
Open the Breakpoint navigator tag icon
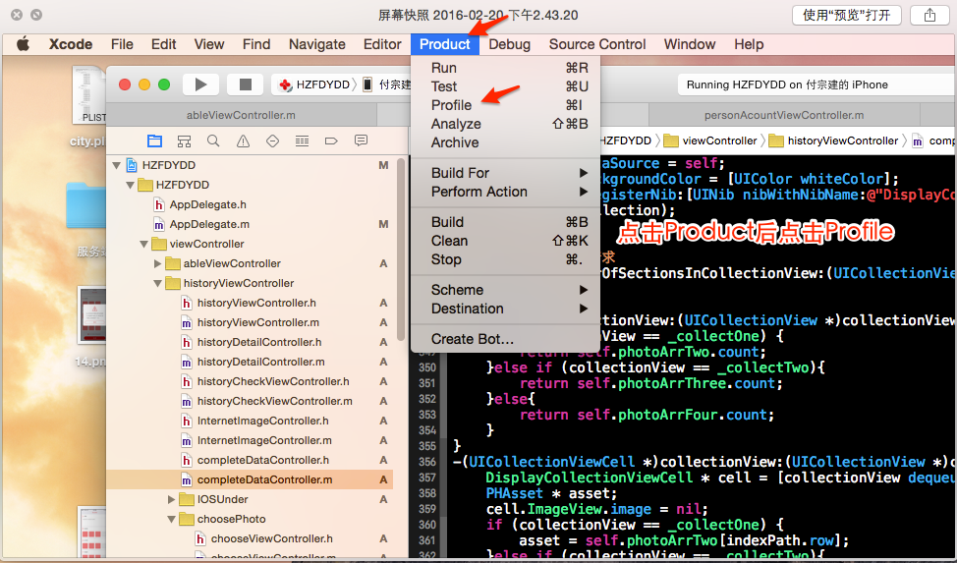click(x=331, y=141)
